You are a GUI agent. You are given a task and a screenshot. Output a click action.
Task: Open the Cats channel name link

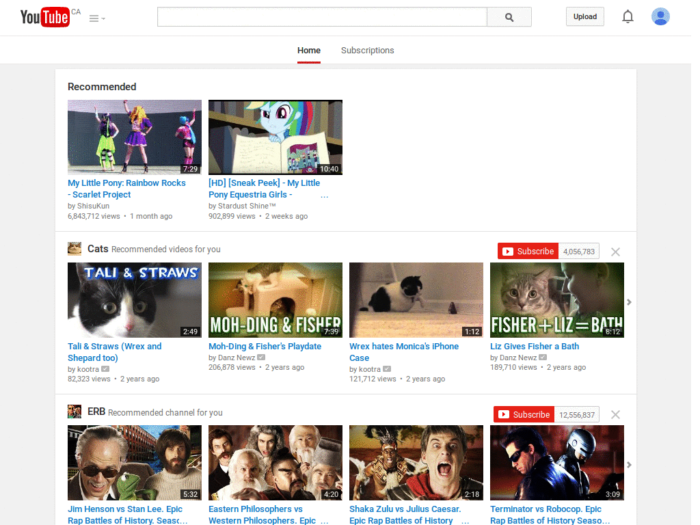(x=98, y=249)
